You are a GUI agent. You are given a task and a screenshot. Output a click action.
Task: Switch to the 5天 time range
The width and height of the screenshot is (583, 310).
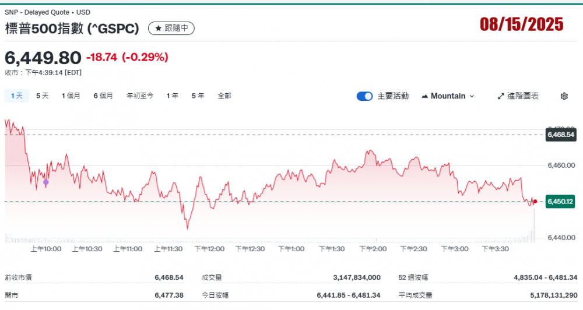point(43,96)
